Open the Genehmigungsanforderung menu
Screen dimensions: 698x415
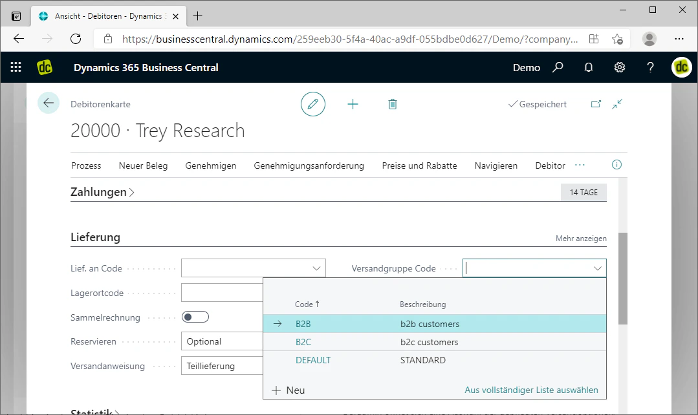[309, 165]
